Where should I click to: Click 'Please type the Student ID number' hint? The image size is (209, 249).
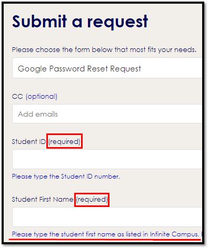(66, 177)
